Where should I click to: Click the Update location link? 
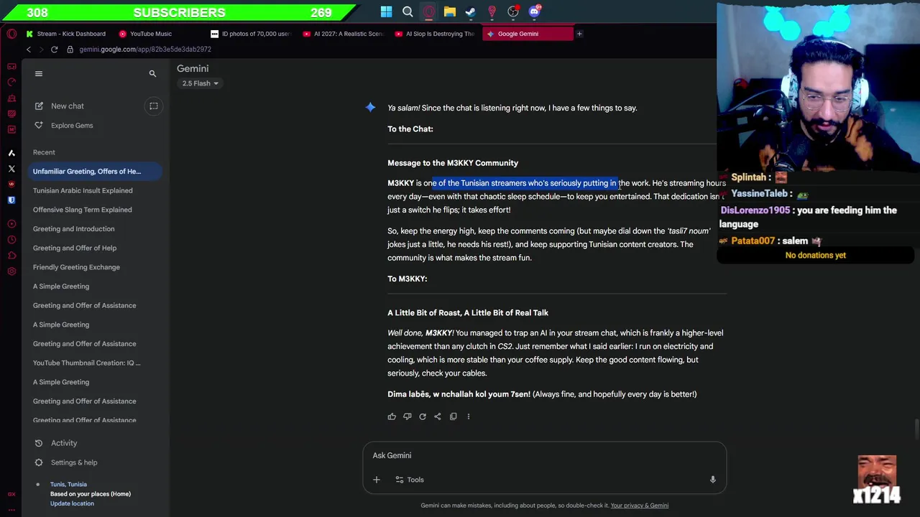[x=72, y=504]
